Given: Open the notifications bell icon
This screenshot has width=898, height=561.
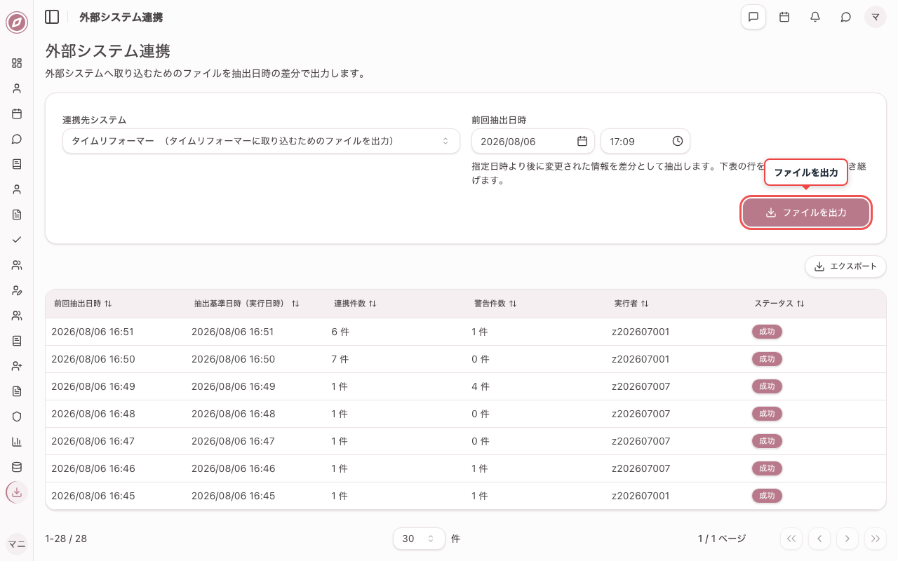Looking at the screenshot, I should (815, 17).
